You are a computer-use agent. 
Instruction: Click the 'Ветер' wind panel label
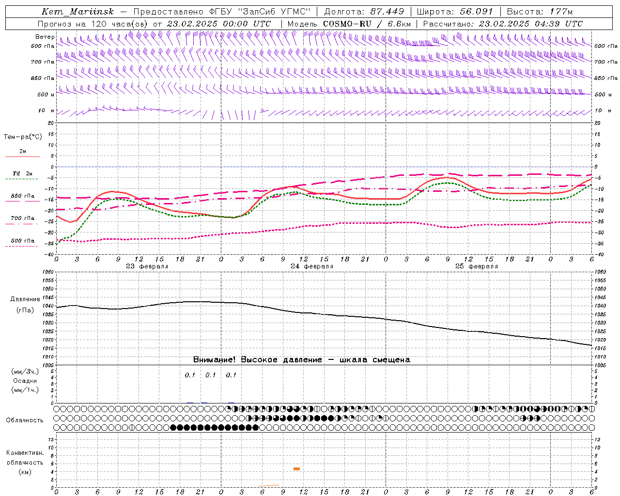tap(45, 37)
